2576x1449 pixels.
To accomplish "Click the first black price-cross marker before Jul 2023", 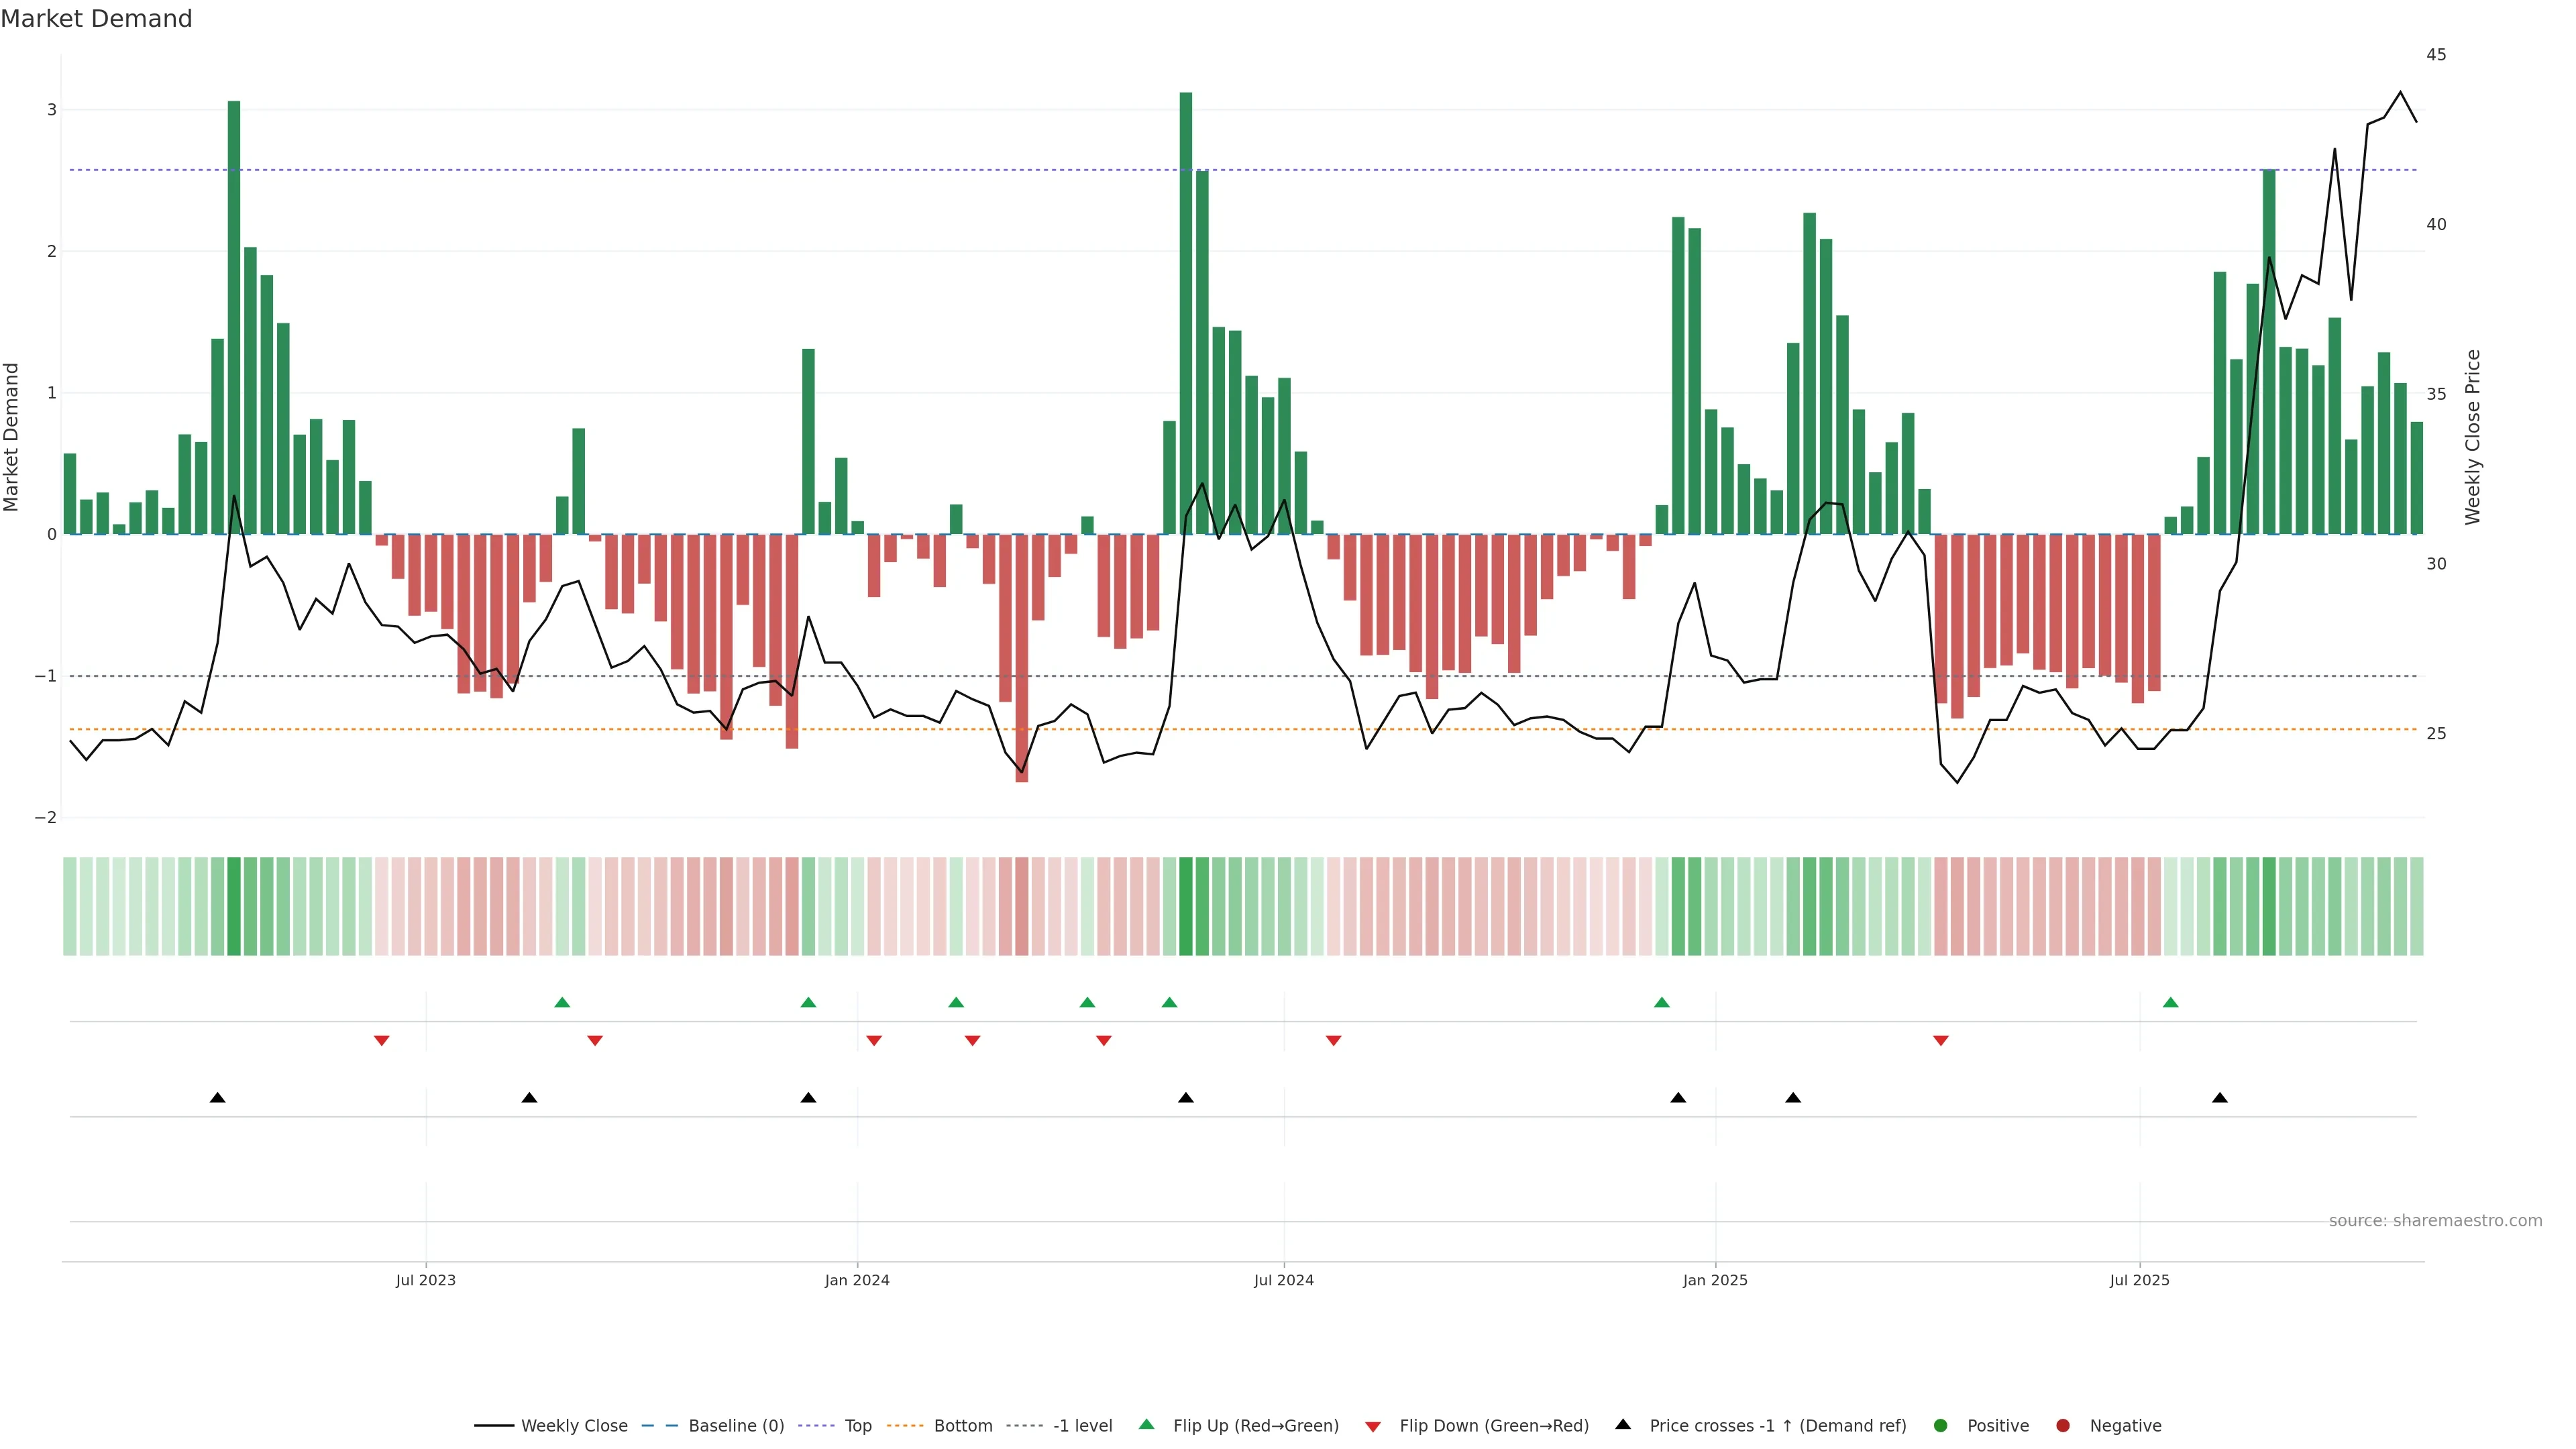I will click(217, 1098).
